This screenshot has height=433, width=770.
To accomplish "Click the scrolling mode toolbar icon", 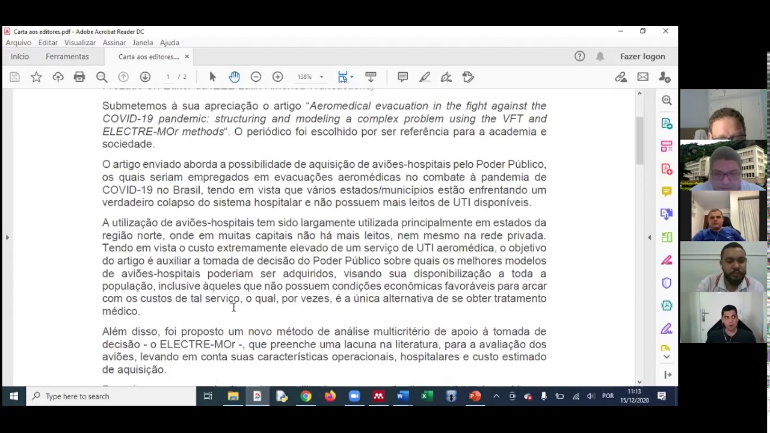I will tap(371, 77).
